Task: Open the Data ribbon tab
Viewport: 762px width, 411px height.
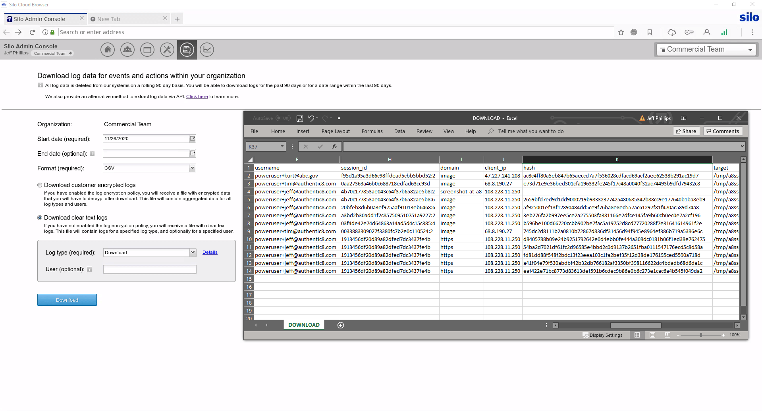Action: coord(399,131)
